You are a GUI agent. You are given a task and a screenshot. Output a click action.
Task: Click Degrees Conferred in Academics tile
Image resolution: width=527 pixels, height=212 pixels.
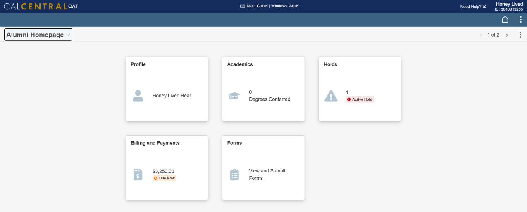pyautogui.click(x=269, y=99)
